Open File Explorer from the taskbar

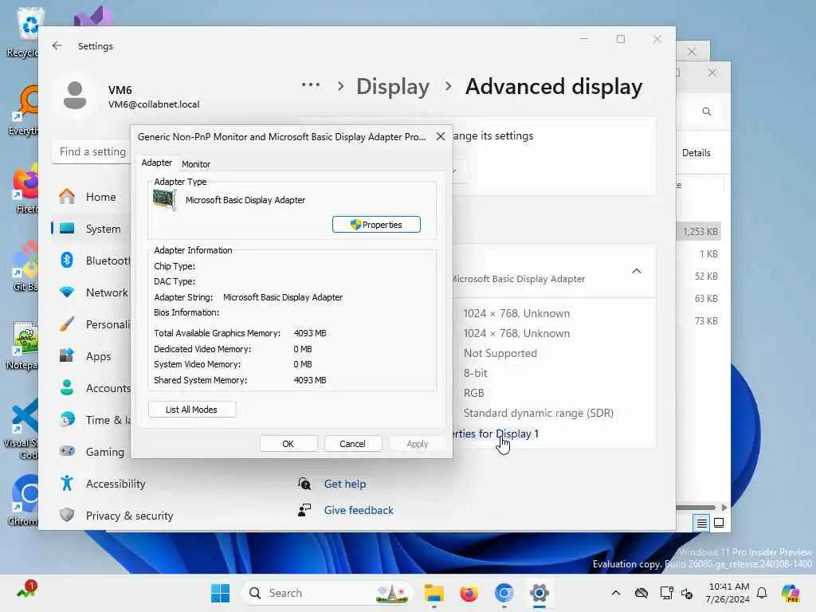pyautogui.click(x=433, y=593)
